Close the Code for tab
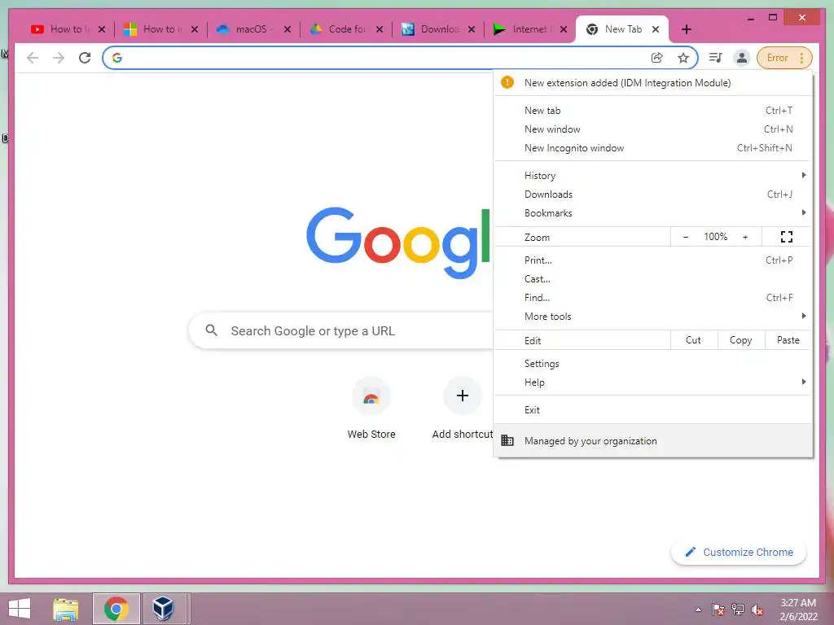834x625 pixels. point(380,29)
